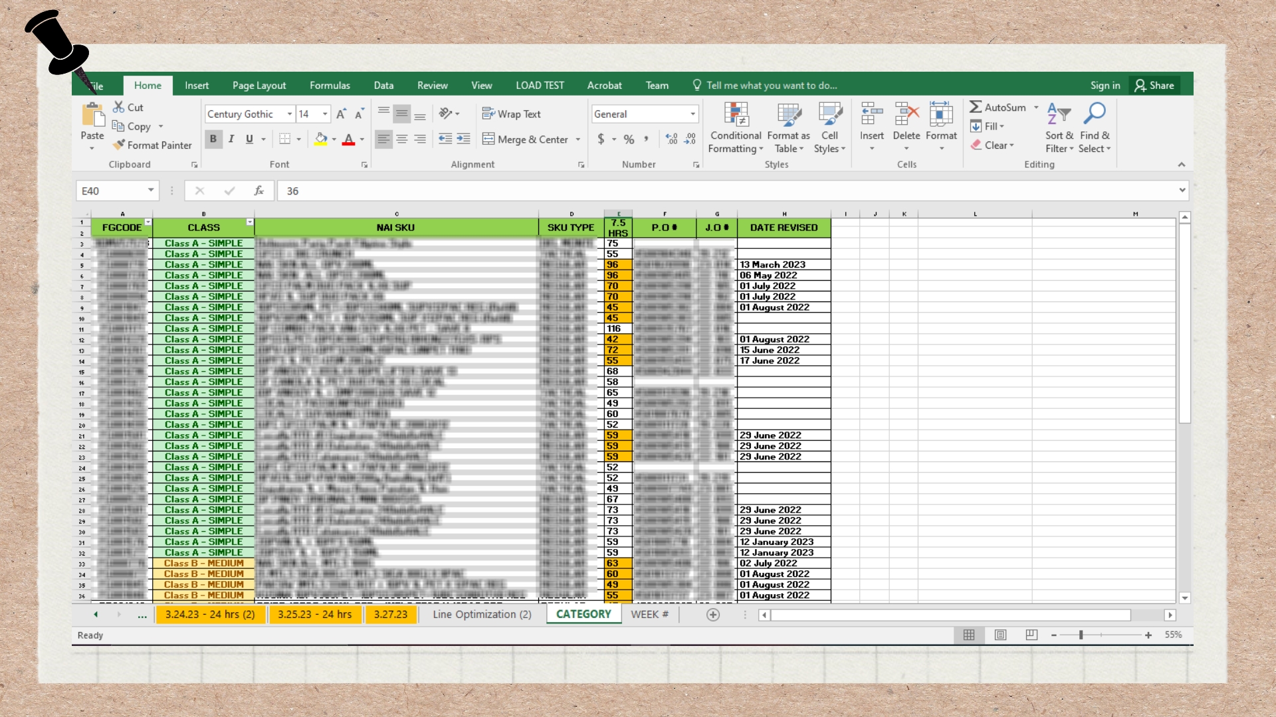This screenshot has width=1276, height=717.
Task: Click the Conditional Formatting icon
Action: [736, 115]
